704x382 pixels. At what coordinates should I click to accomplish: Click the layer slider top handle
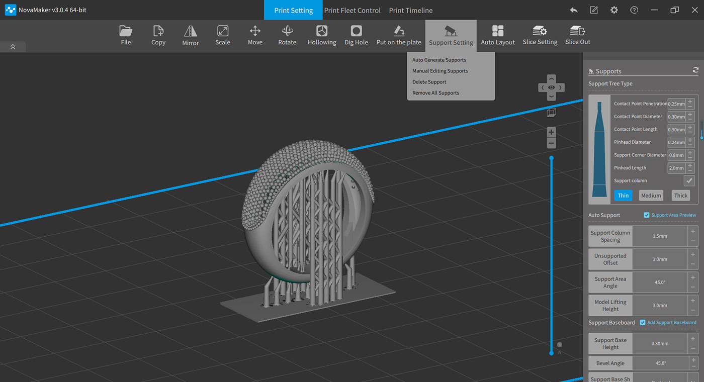(x=552, y=158)
